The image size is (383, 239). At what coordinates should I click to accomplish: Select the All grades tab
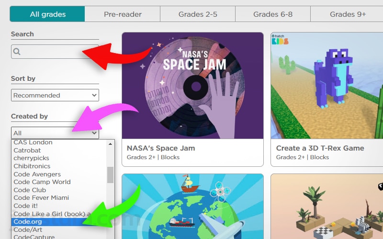[x=47, y=14]
